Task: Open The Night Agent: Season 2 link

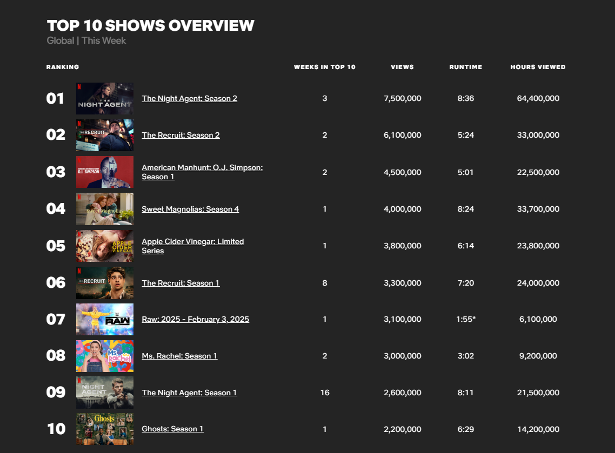Action: [x=190, y=98]
